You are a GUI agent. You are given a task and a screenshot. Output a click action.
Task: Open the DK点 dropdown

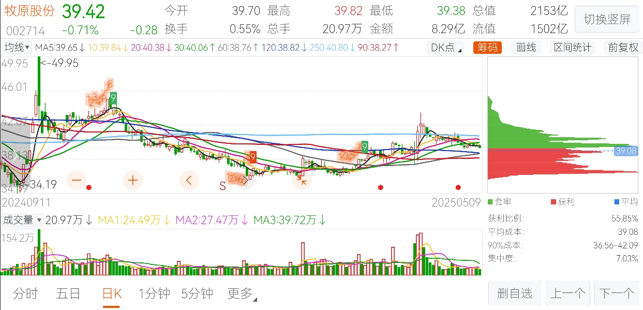pyautogui.click(x=445, y=48)
